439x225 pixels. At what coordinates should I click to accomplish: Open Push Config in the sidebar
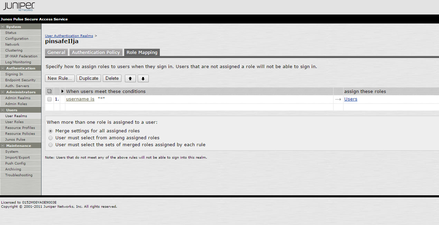15,163
